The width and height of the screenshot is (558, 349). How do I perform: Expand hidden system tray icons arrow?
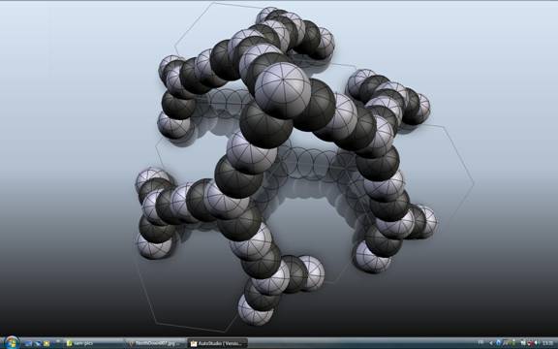coord(491,343)
